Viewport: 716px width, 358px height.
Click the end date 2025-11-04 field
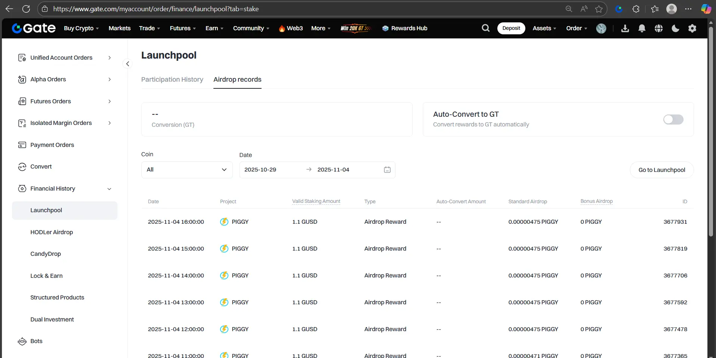[333, 170]
